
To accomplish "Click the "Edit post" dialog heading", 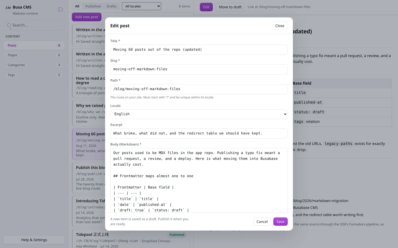I will (x=120, y=26).
